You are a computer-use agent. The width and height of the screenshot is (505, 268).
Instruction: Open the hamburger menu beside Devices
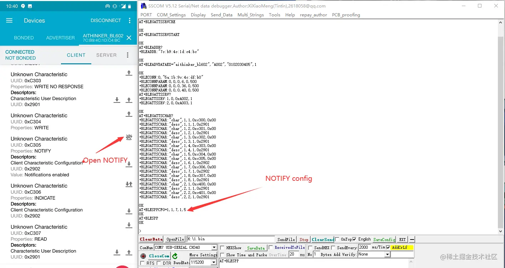9,21
